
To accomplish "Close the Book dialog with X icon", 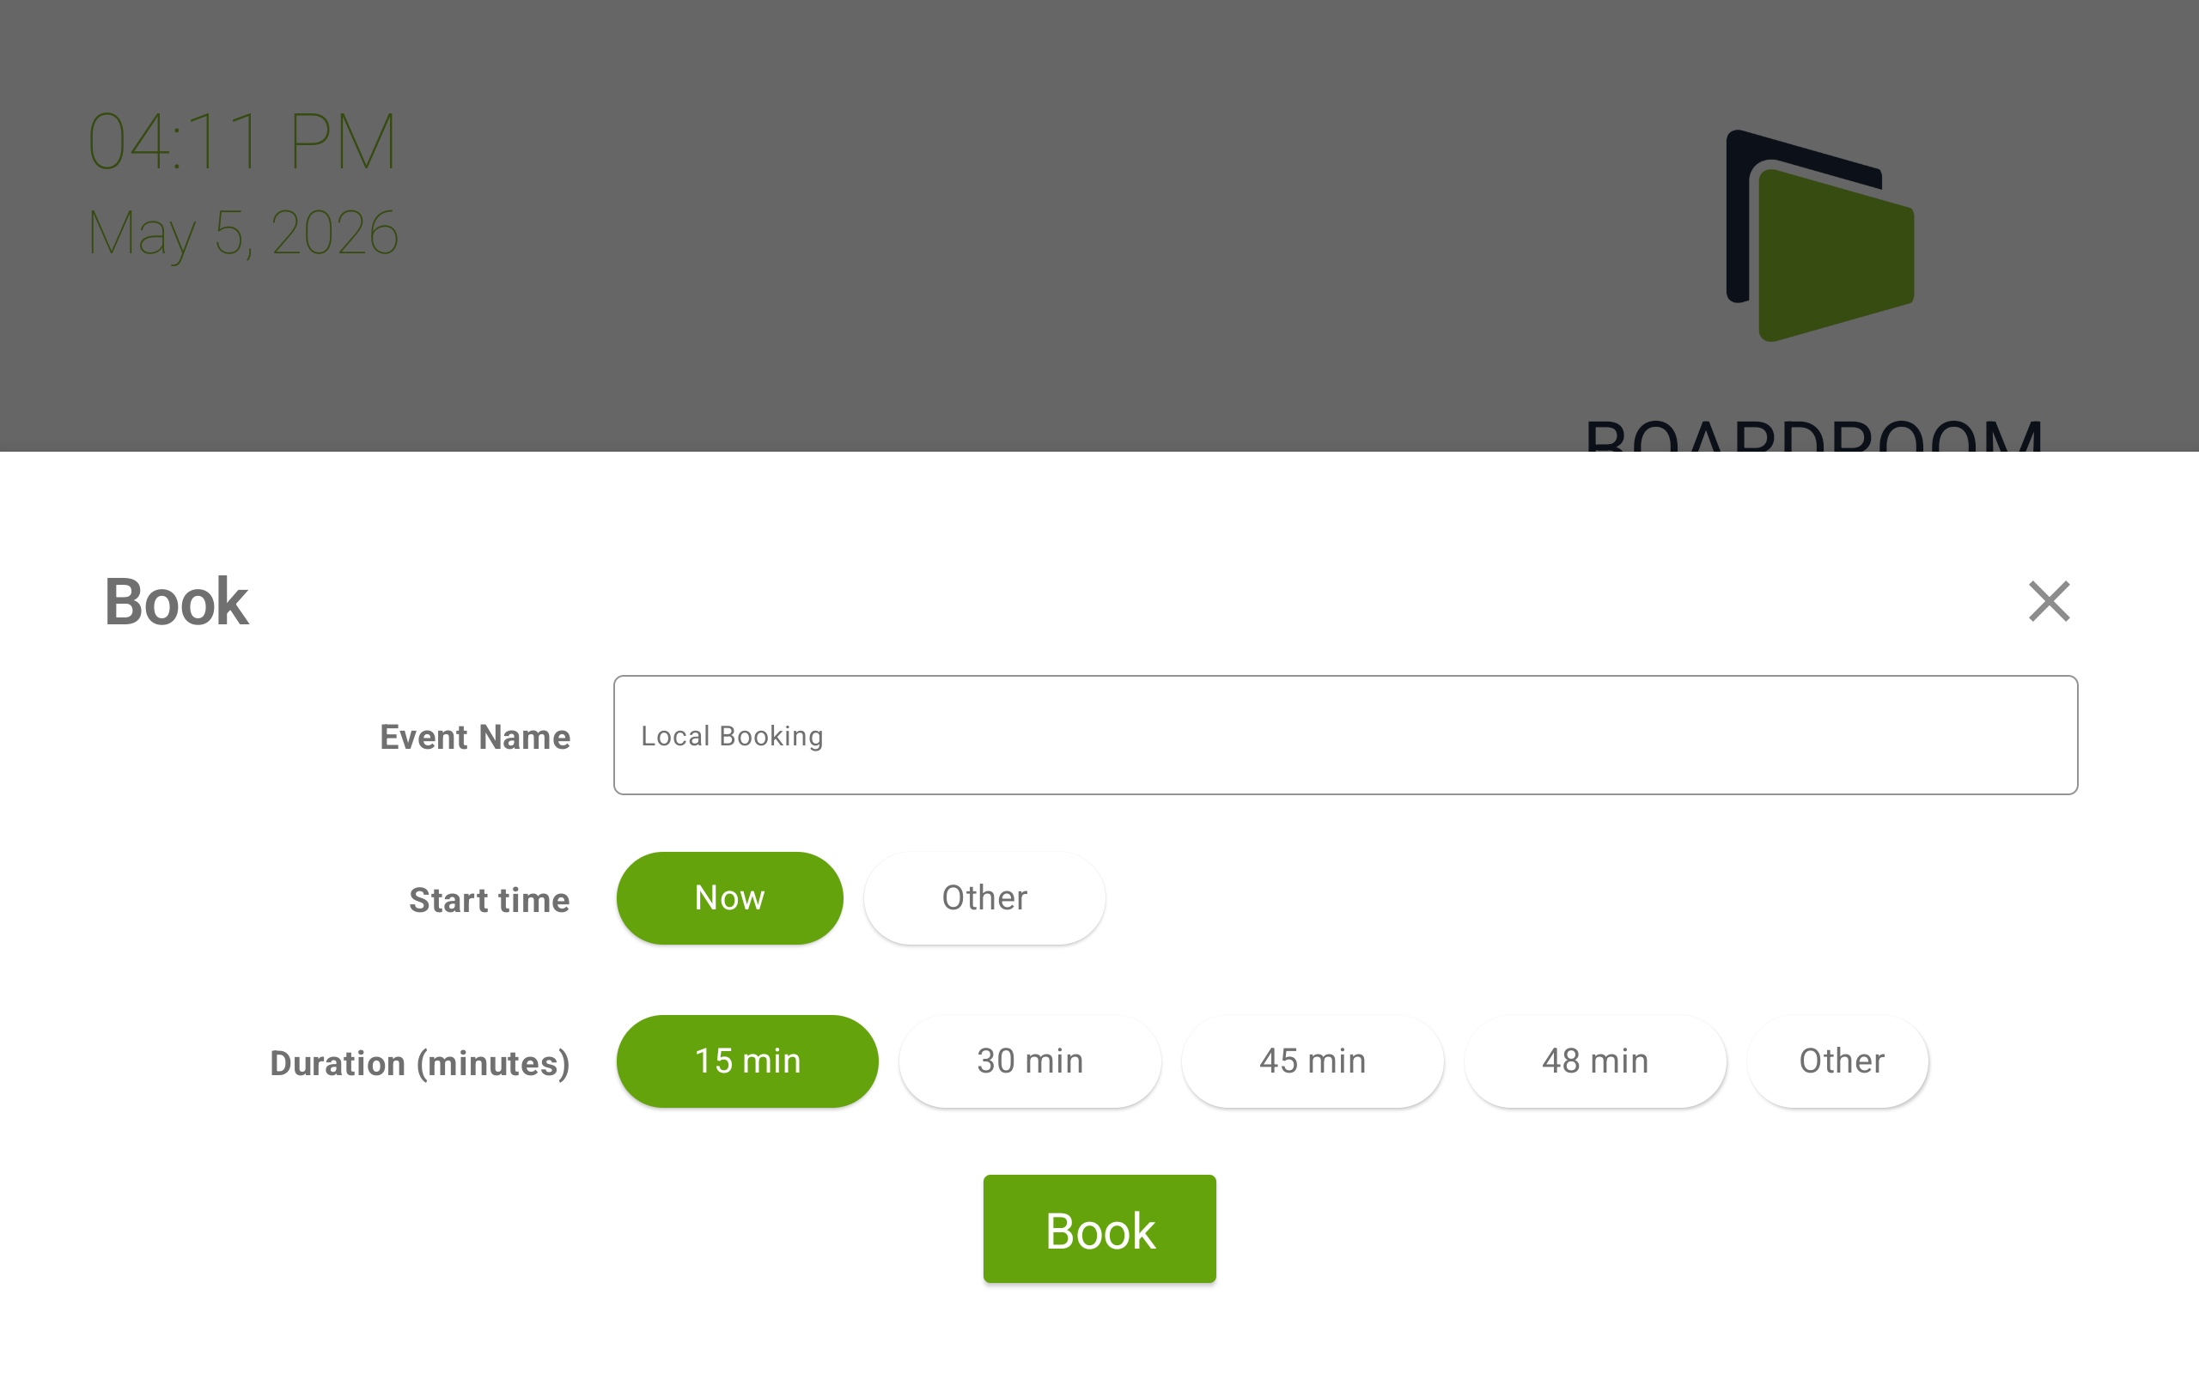I will pos(2049,602).
